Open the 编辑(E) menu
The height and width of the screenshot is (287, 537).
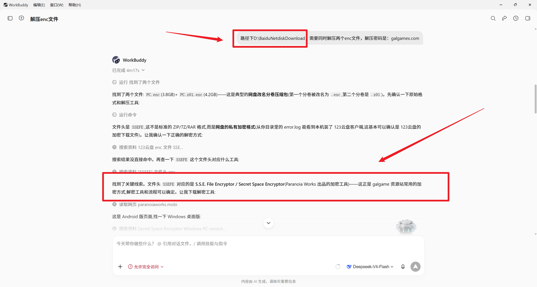39,5
